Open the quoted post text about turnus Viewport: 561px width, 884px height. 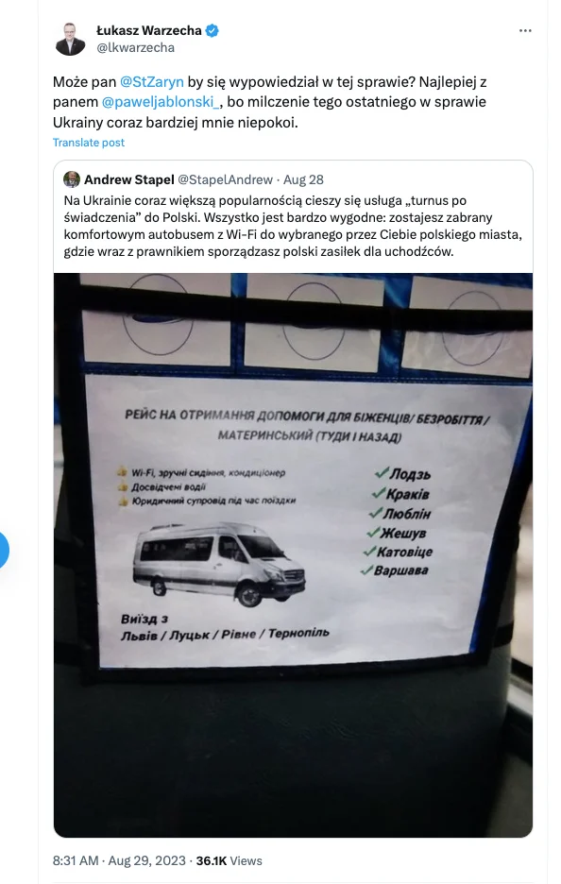click(x=293, y=226)
